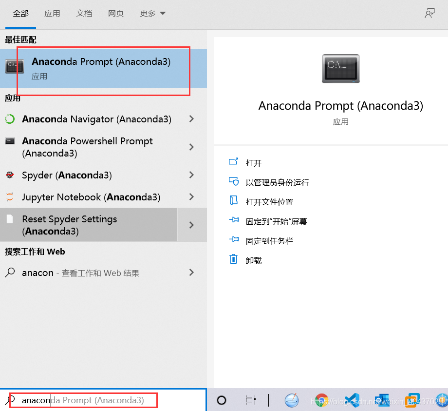Image resolution: width=448 pixels, height=411 pixels.
Task: Expand Spyder (Anaconda3) result arrow
Action: click(191, 175)
